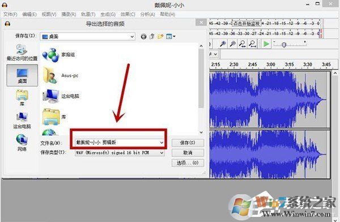Open the 家庭组 item in file list
This screenshot has height=222, width=340.
(x=59, y=54)
